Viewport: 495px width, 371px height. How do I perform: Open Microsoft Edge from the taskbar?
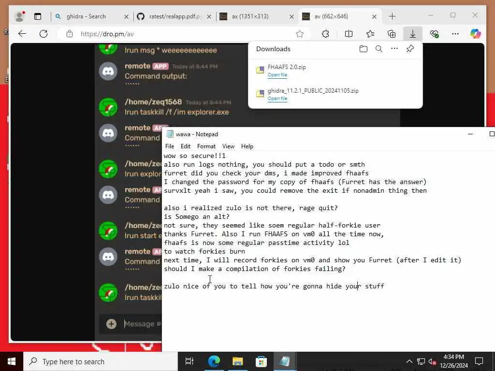tap(214, 361)
